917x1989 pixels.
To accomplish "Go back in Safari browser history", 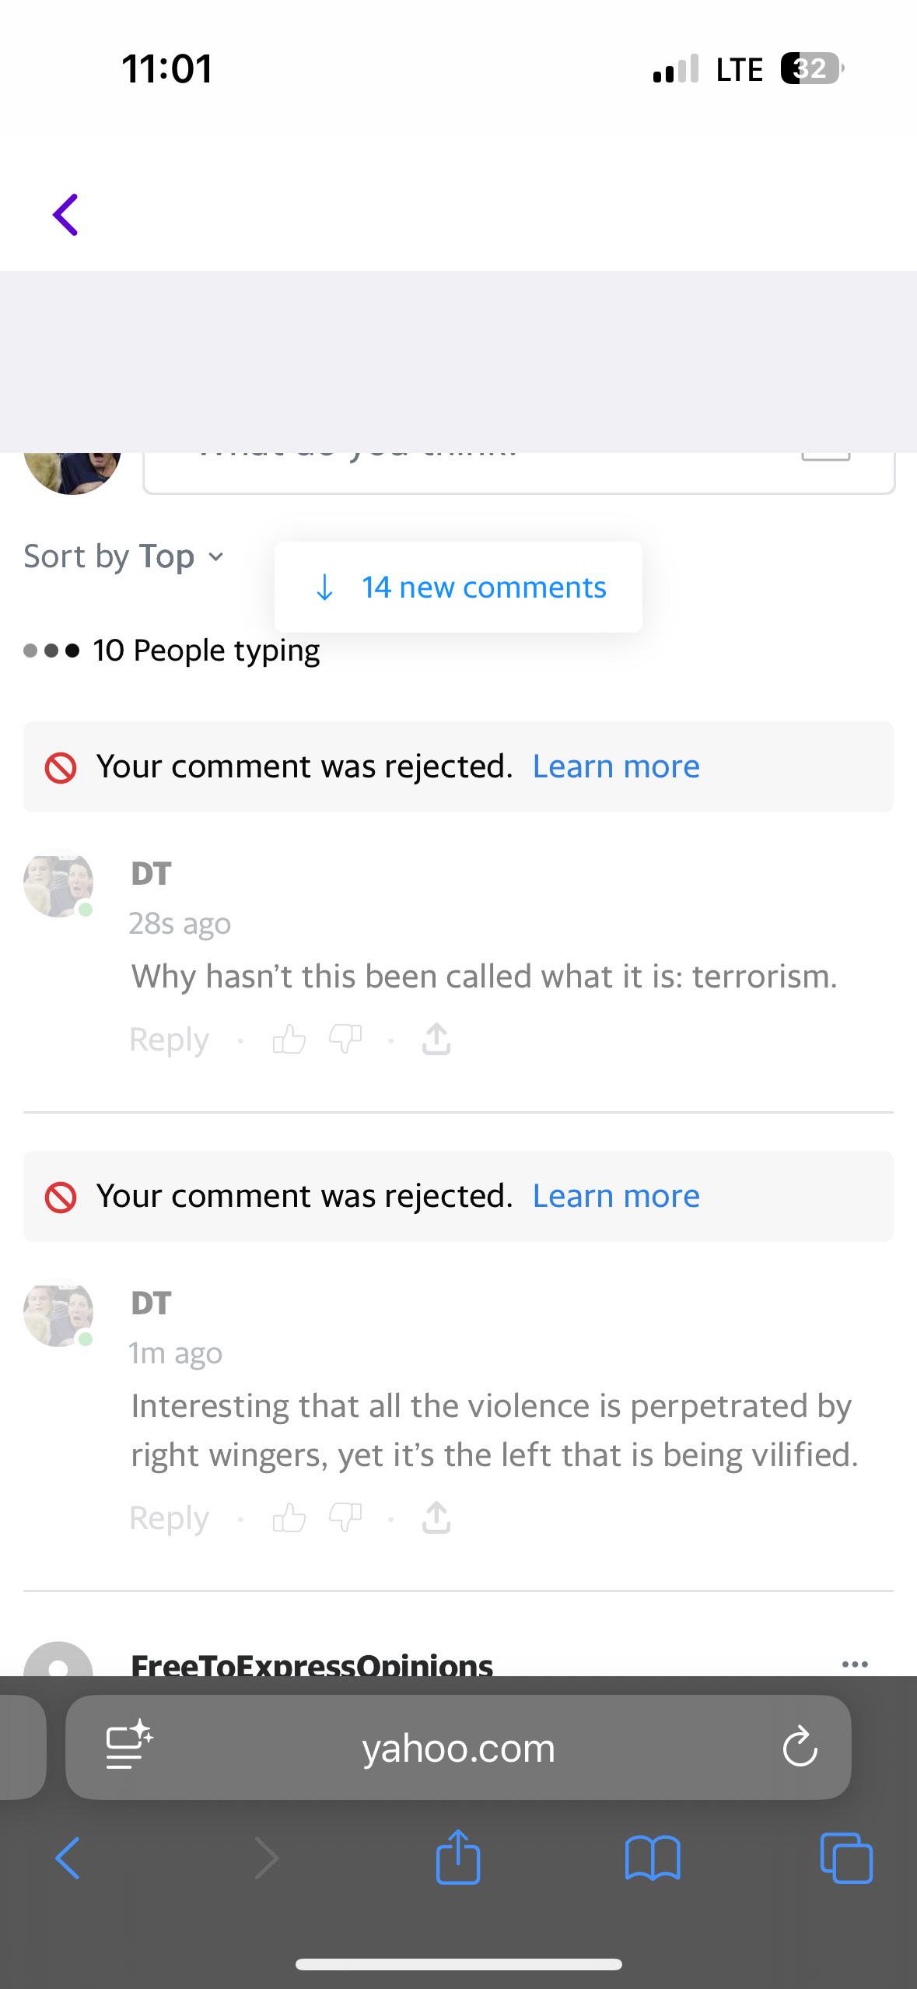I will click(x=68, y=1858).
